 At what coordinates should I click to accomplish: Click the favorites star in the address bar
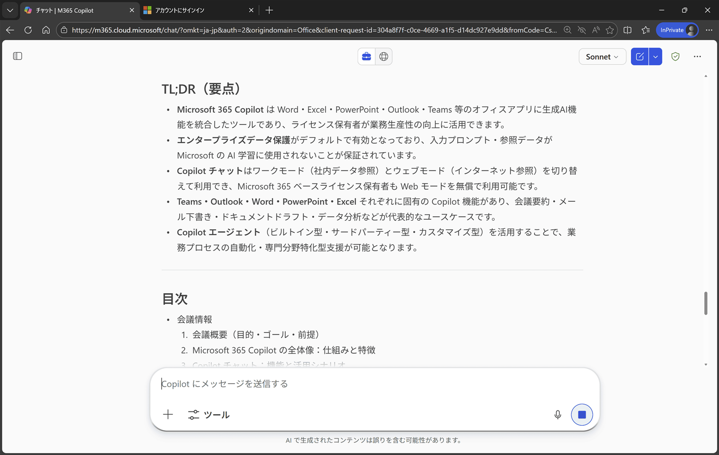(x=610, y=30)
